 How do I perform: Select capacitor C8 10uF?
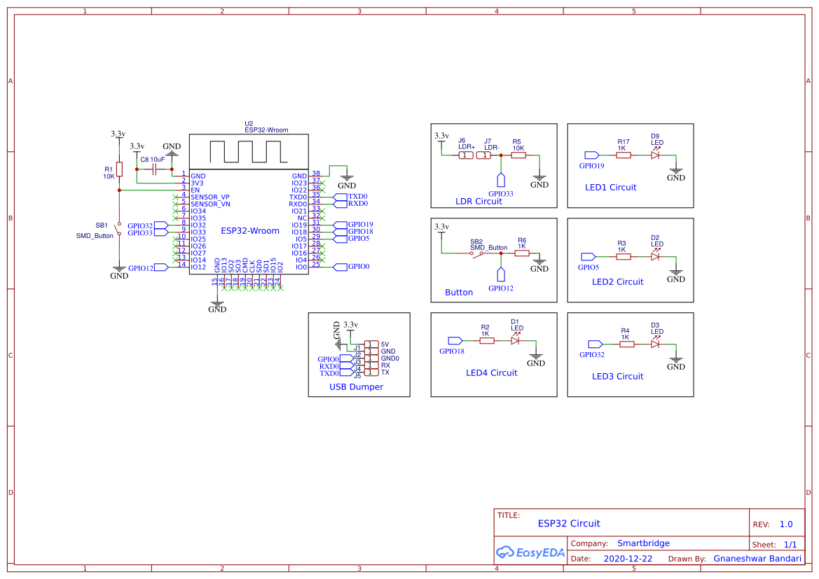[156, 169]
